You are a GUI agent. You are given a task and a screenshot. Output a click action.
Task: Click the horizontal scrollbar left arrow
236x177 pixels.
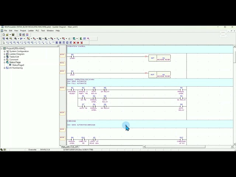(144, 147)
